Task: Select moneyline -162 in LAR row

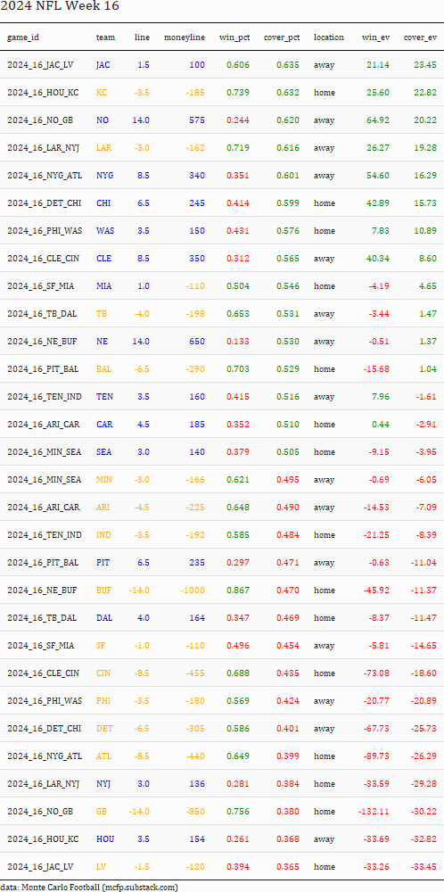Action: [195, 148]
